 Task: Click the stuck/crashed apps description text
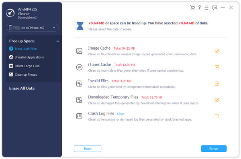pyautogui.click(x=140, y=119)
